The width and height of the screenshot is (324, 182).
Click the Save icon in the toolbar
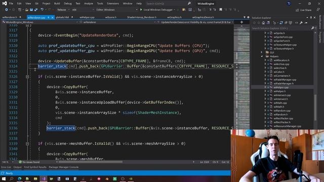pos(31,10)
